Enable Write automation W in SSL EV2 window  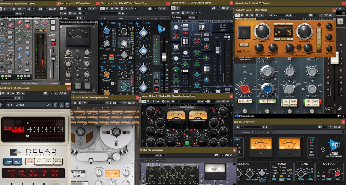click(x=178, y=13)
